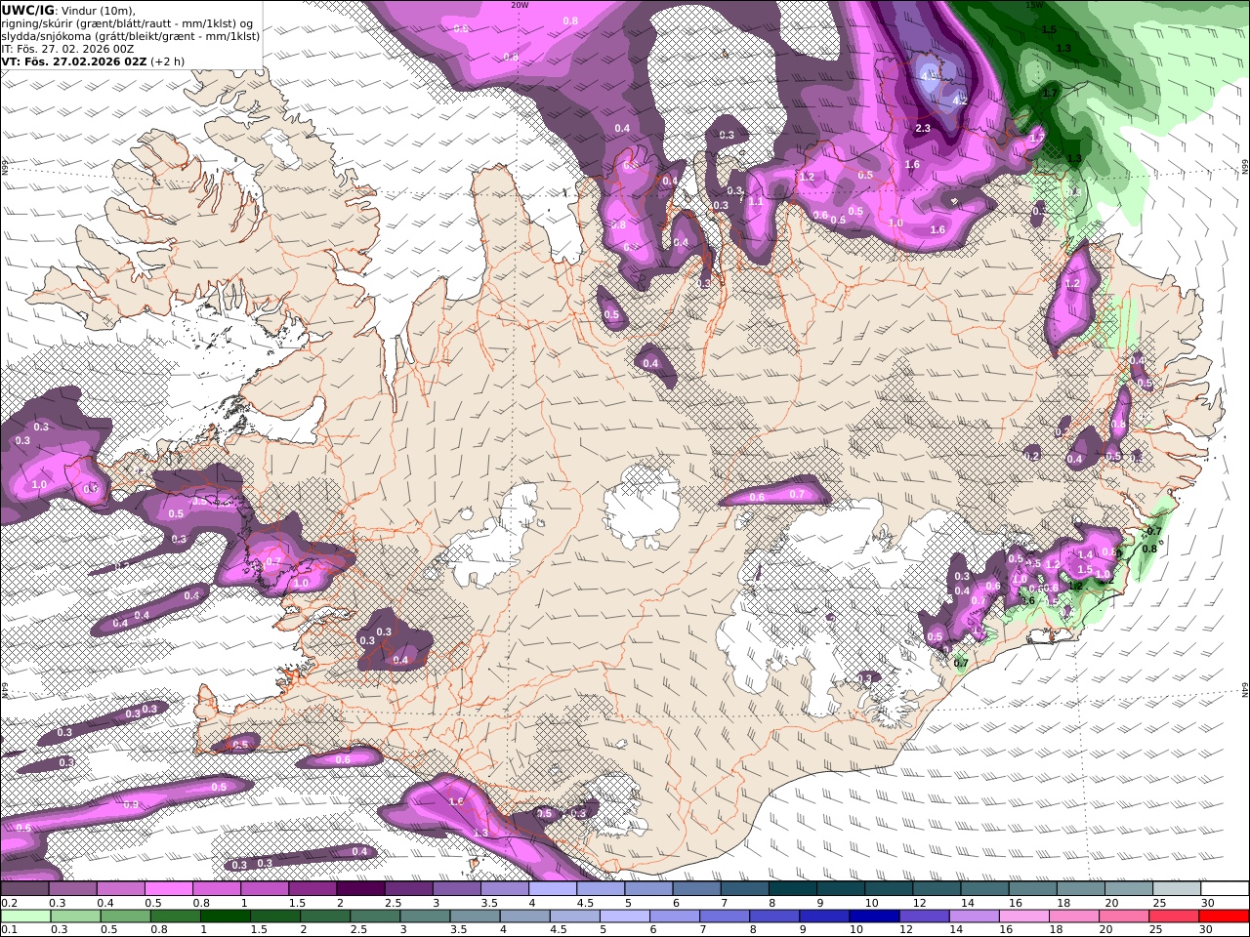Click the initial time 'IT: Fös. 27. 02. 2026 00Z'
The width and height of the screenshot is (1250, 937).
(67, 48)
